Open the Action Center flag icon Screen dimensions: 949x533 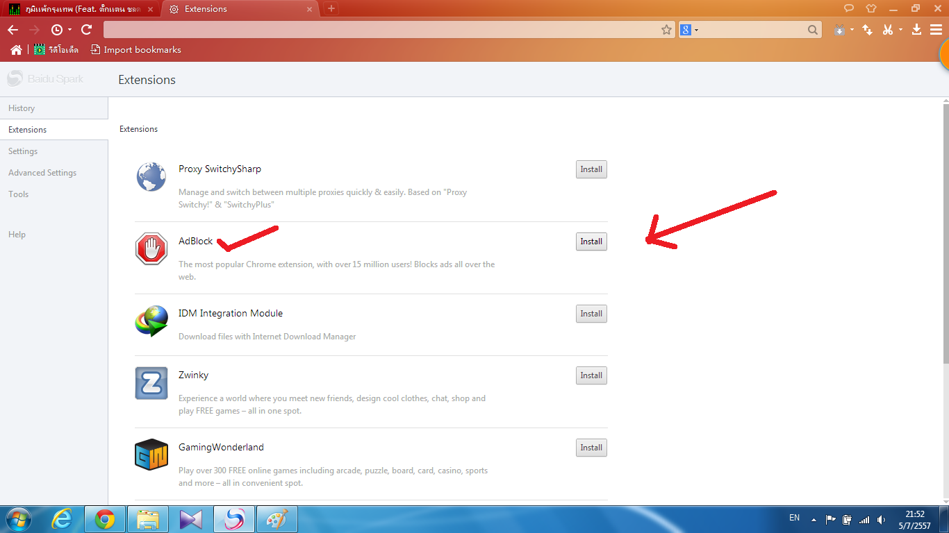pyautogui.click(x=831, y=519)
